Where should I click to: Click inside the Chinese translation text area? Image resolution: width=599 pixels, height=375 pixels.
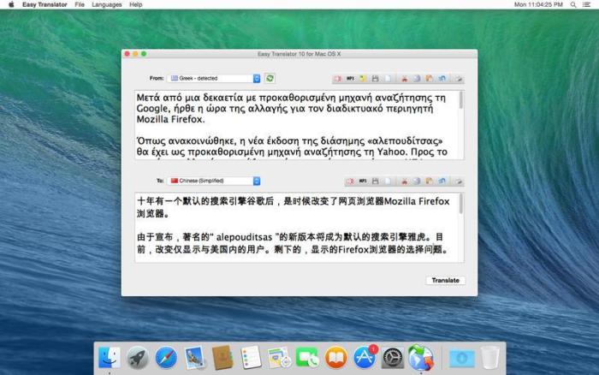[296, 228]
